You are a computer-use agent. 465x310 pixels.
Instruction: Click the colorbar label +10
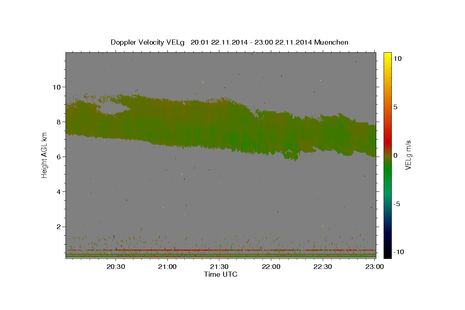point(397,59)
